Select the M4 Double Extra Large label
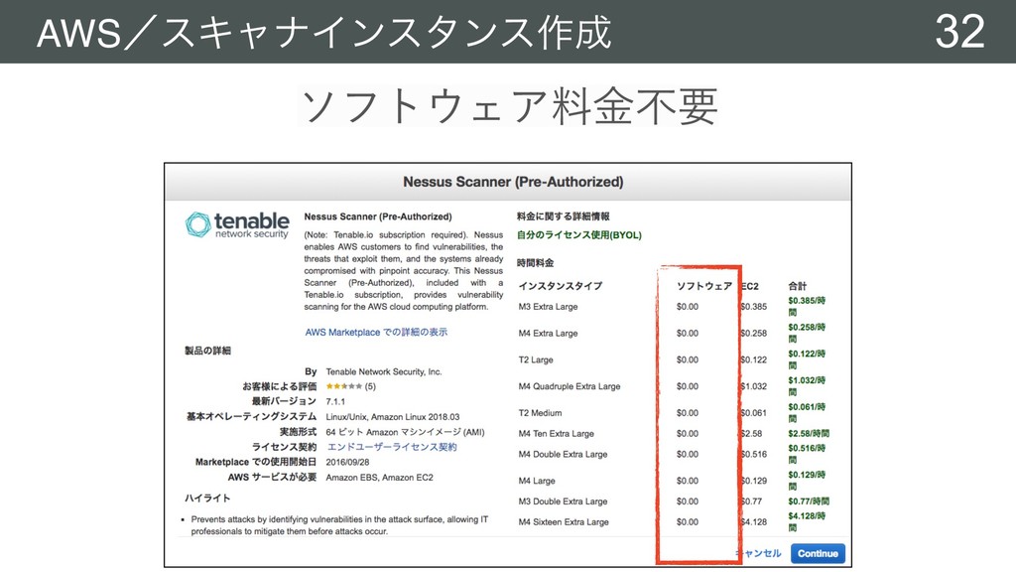 point(564,455)
